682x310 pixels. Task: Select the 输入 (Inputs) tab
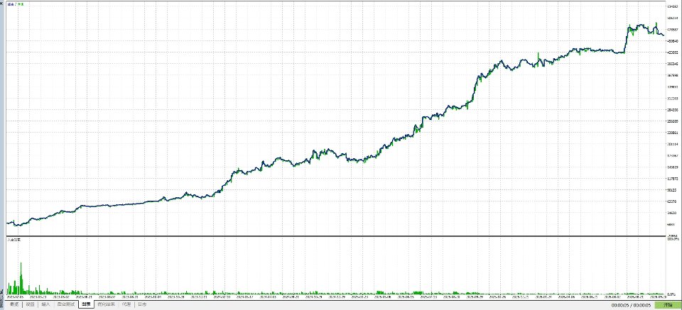tap(45, 304)
